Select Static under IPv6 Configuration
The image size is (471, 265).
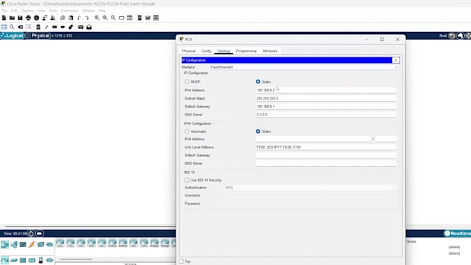pyautogui.click(x=258, y=131)
